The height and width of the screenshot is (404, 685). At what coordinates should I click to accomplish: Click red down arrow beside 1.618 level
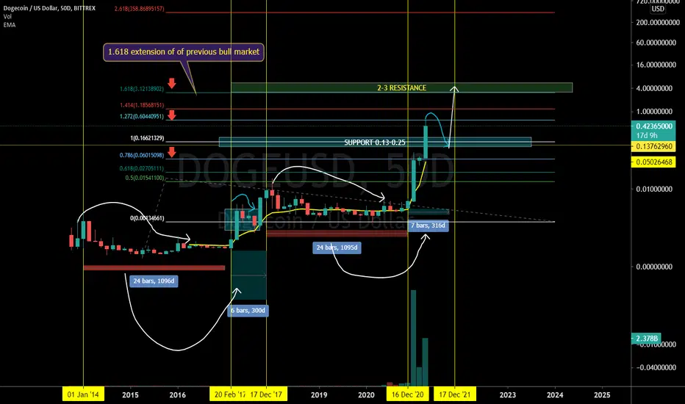172,83
